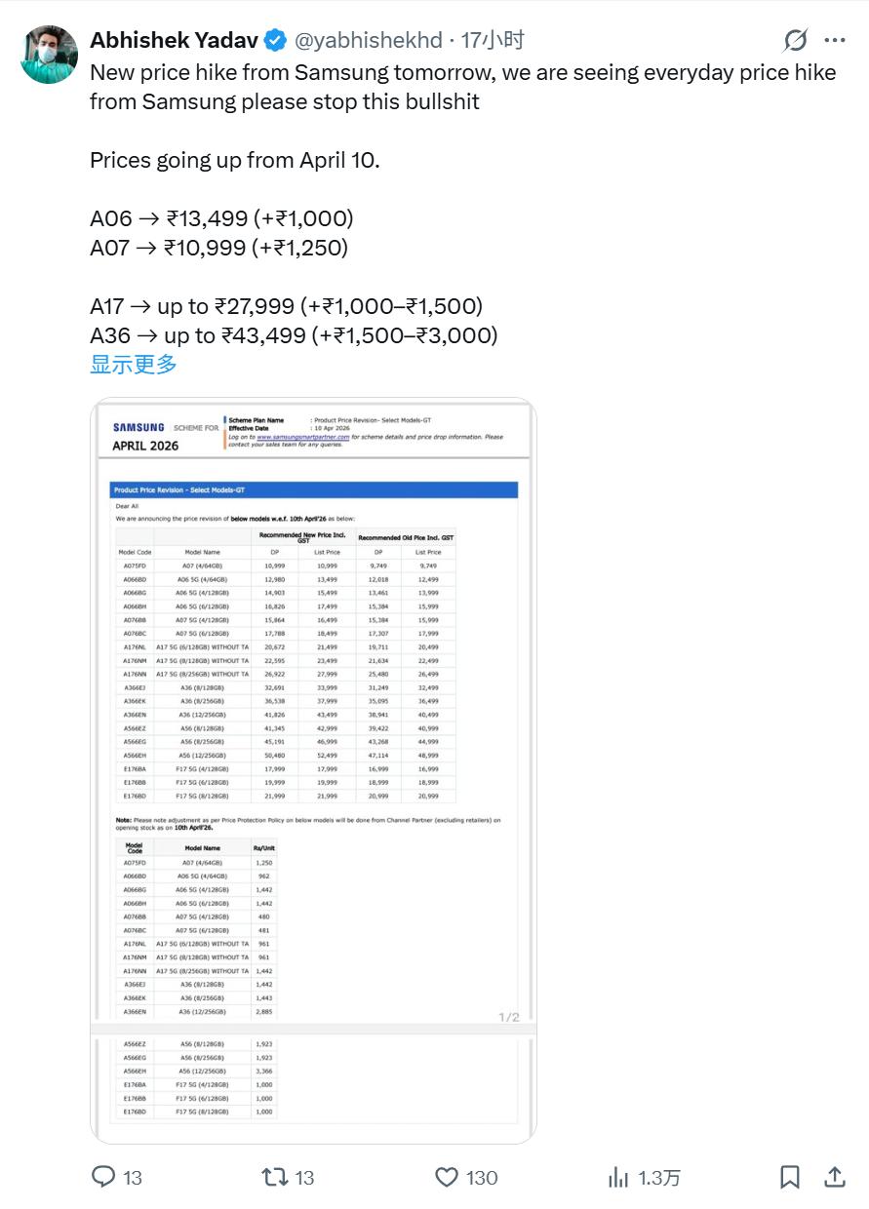
Task: Click the blue verified badge
Action: (276, 40)
